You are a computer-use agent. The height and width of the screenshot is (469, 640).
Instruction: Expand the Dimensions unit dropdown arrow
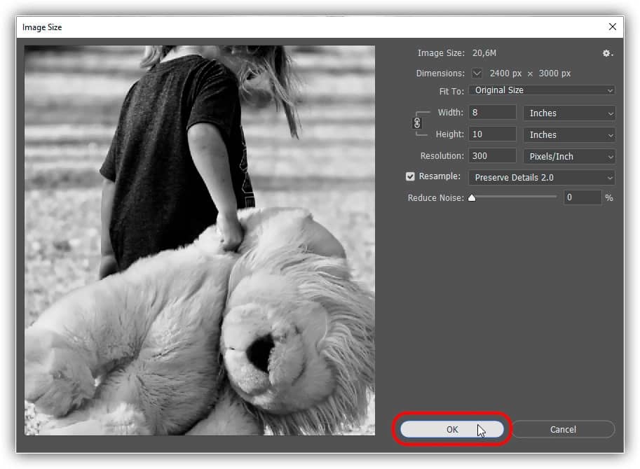[477, 73]
